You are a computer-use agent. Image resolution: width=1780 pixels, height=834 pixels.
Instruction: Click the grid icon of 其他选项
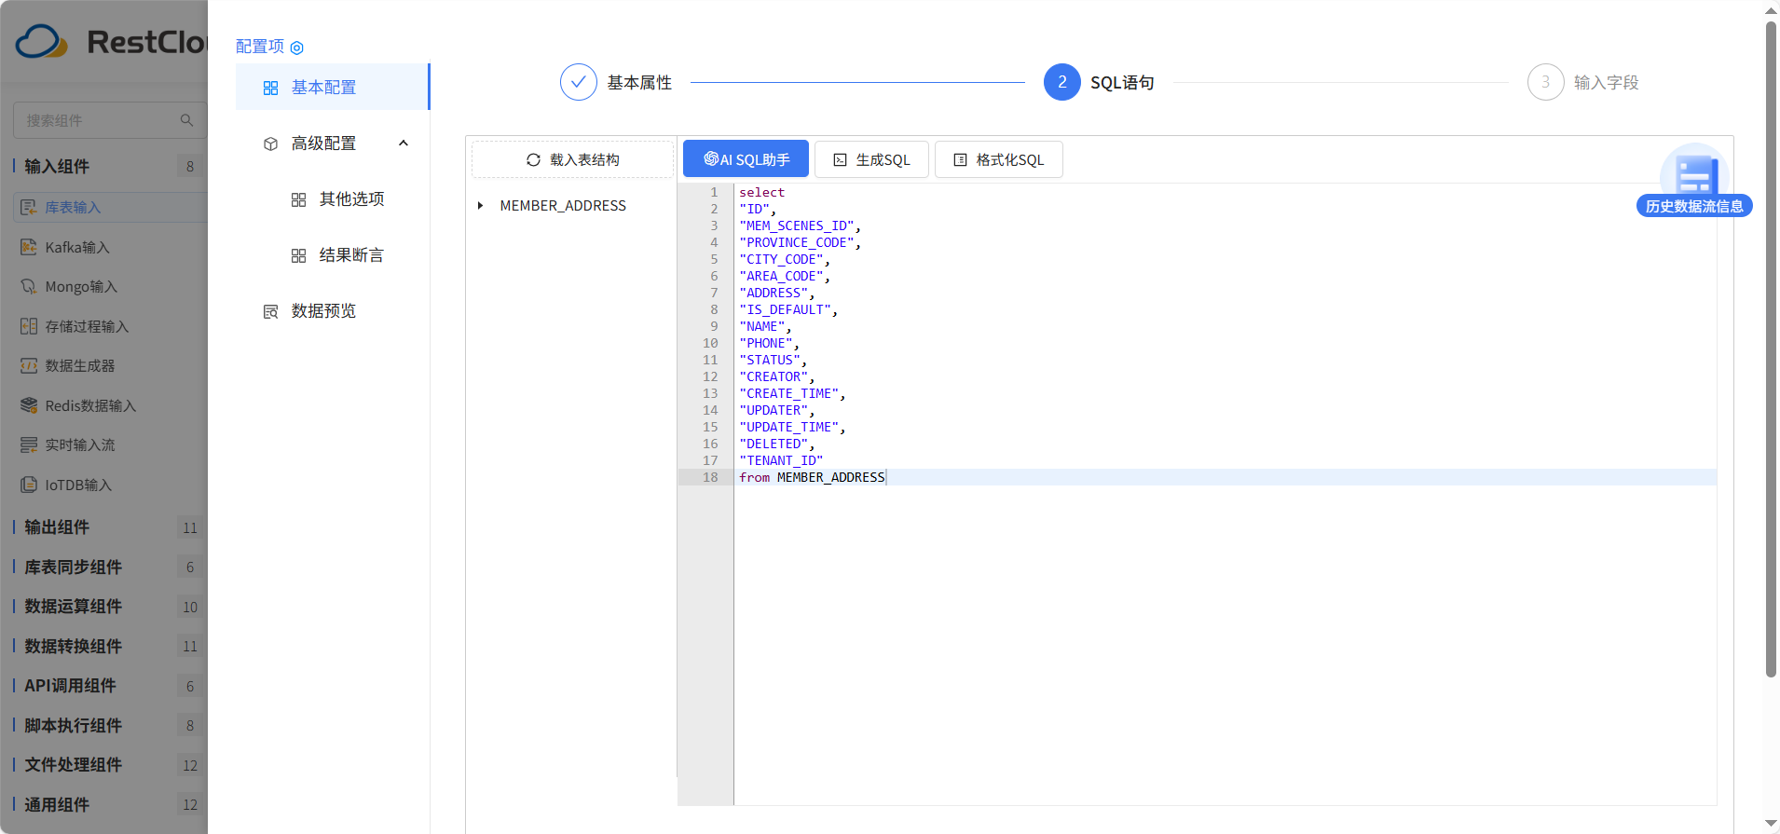298,199
